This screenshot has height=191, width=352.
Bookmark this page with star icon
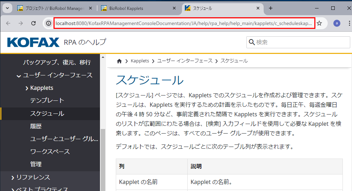[319, 23]
